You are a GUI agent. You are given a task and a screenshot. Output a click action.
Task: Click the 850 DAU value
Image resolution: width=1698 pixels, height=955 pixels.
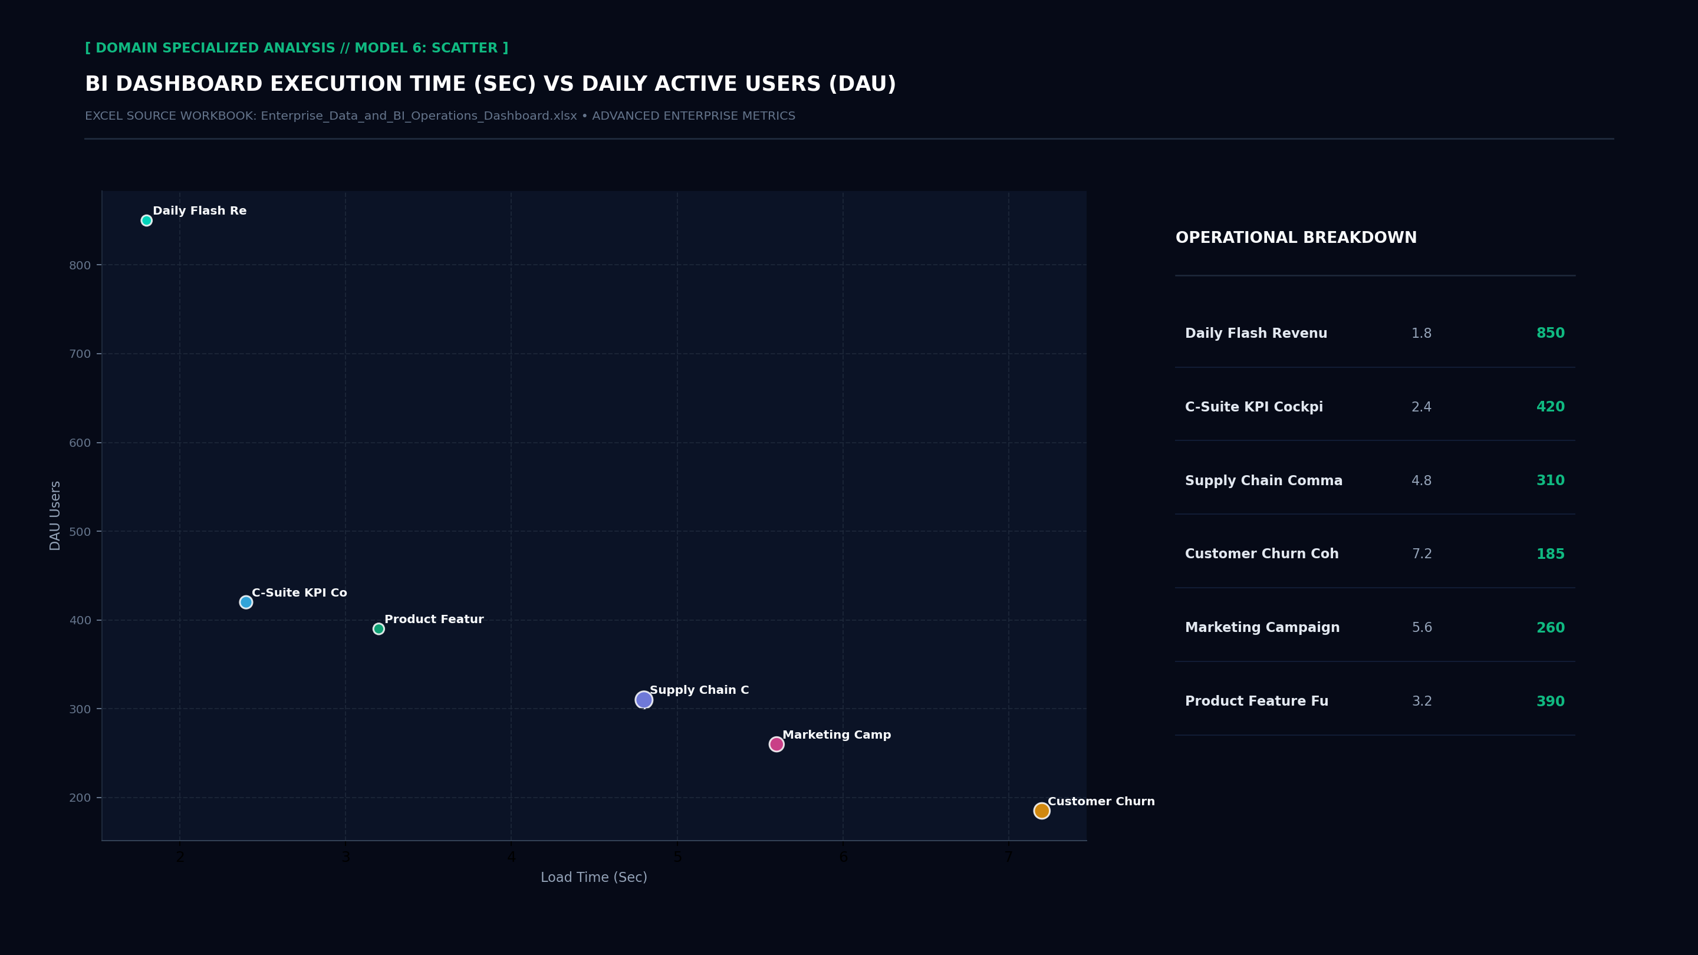1551,334
